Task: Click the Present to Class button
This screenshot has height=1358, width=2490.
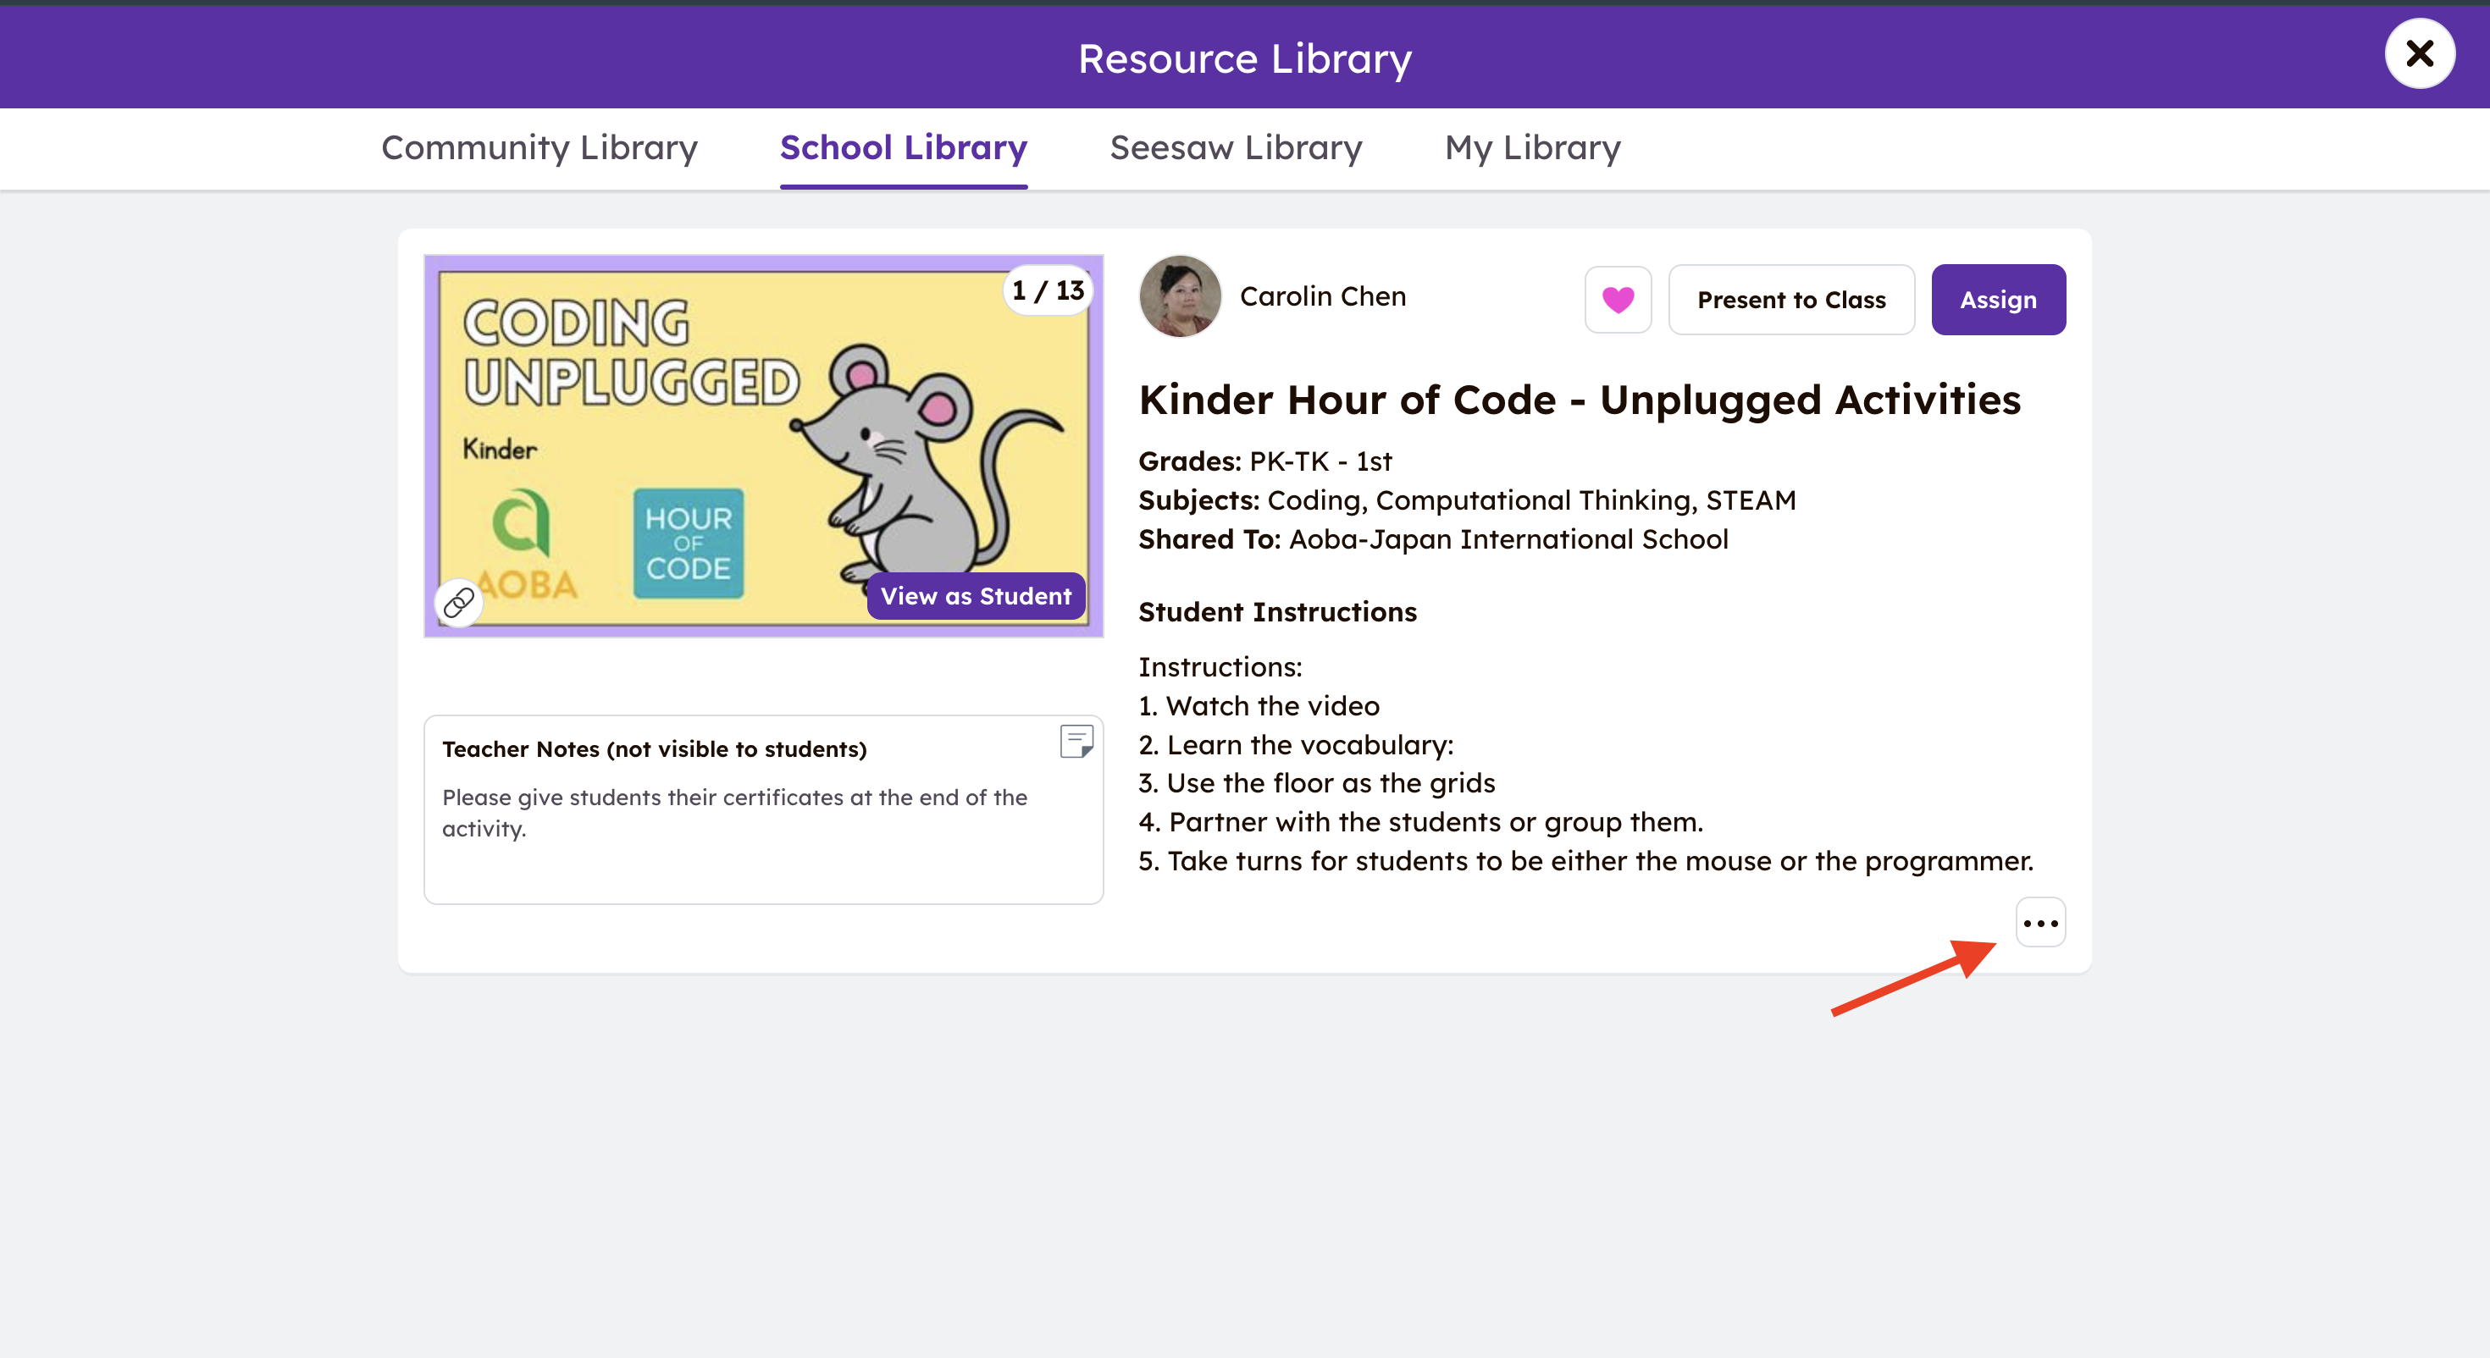Action: (x=1790, y=300)
